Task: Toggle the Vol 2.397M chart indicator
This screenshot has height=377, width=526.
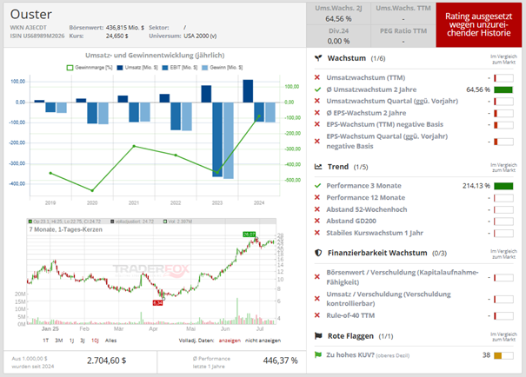Action: (x=177, y=222)
